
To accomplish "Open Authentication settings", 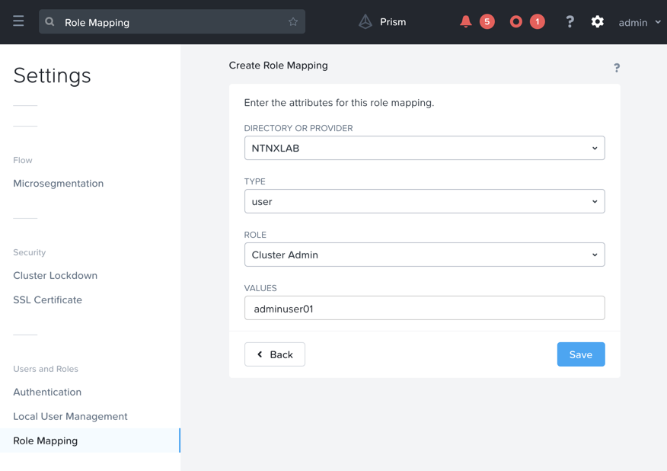I will click(47, 392).
